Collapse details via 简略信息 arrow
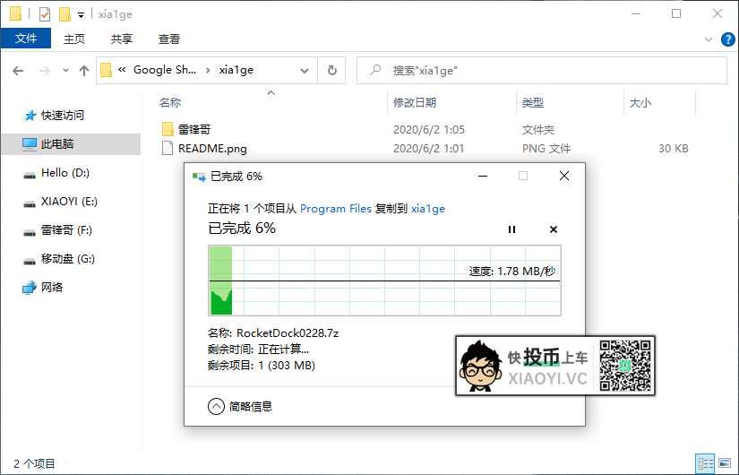This screenshot has width=739, height=475. point(216,406)
